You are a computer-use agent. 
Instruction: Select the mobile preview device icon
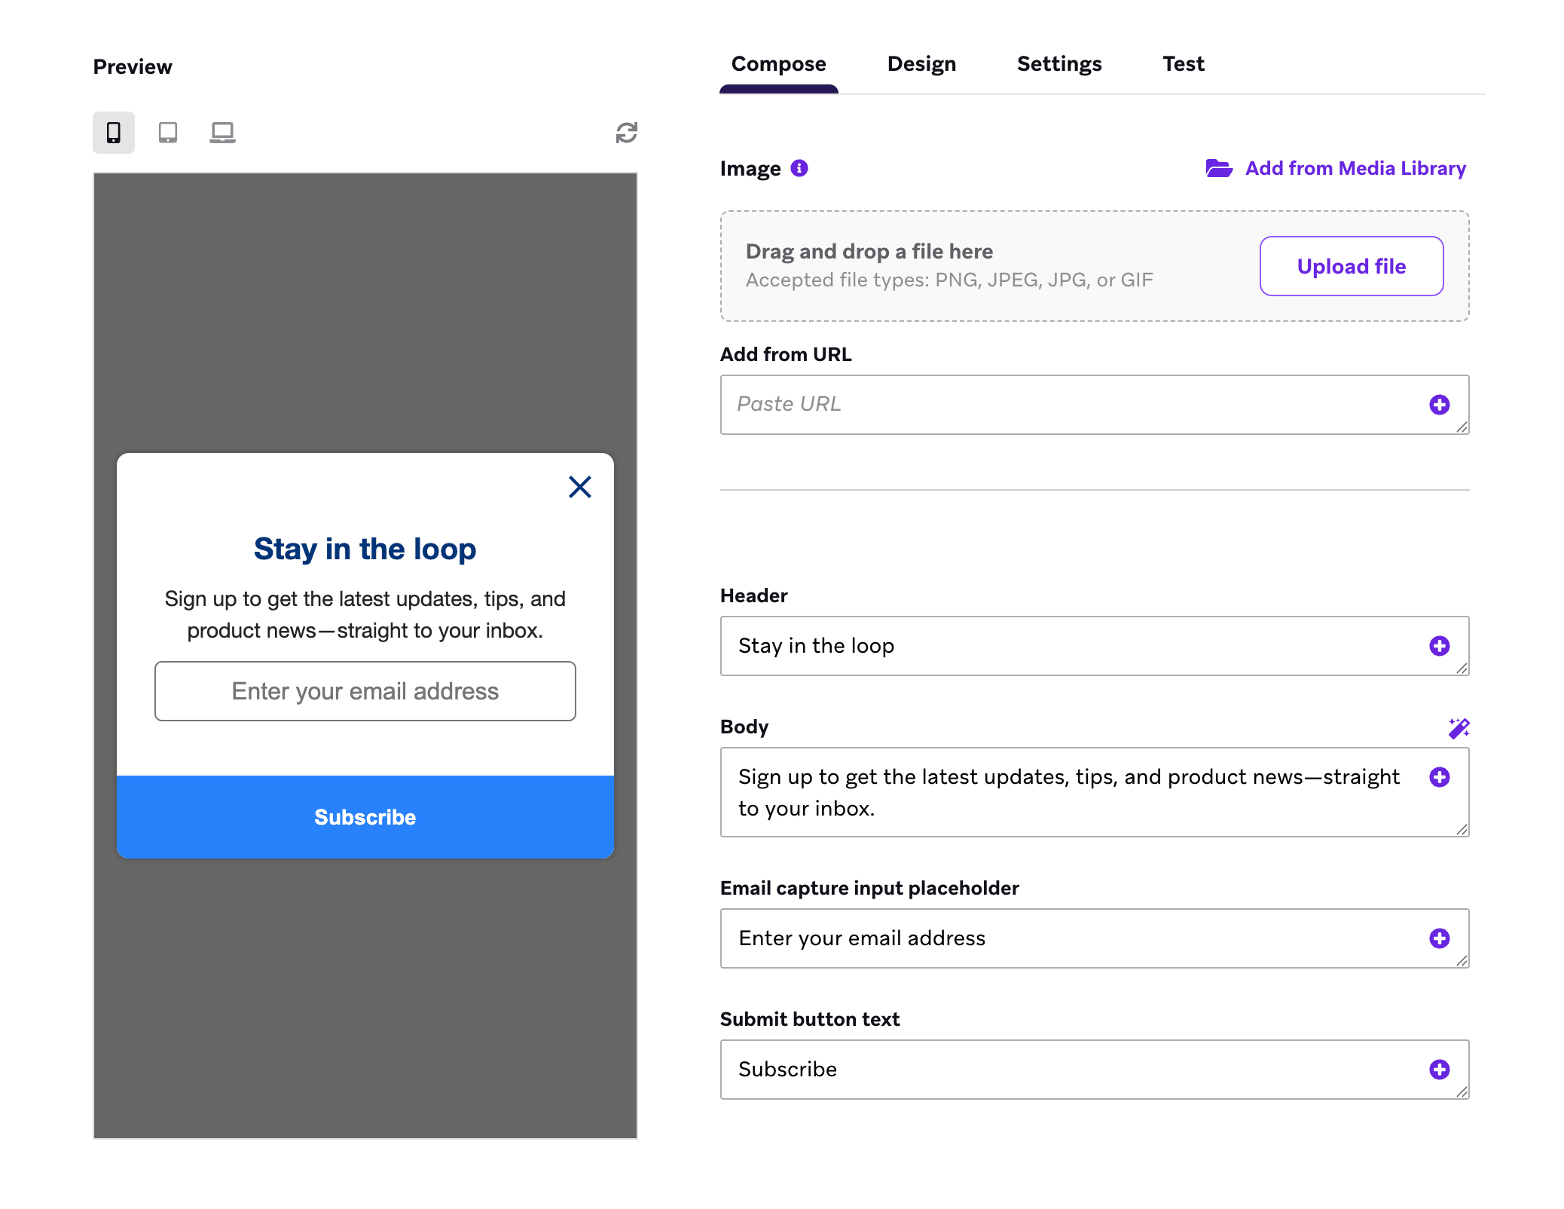pos(113,132)
